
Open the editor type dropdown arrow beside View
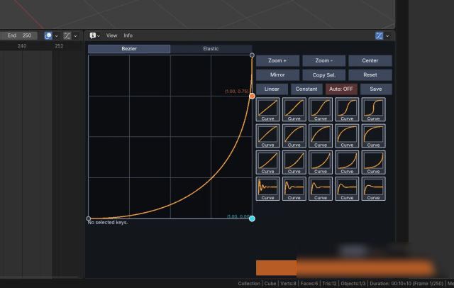click(x=99, y=36)
